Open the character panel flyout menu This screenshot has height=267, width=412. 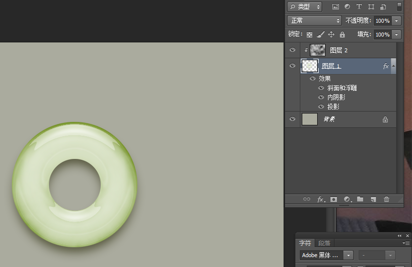tap(406, 243)
